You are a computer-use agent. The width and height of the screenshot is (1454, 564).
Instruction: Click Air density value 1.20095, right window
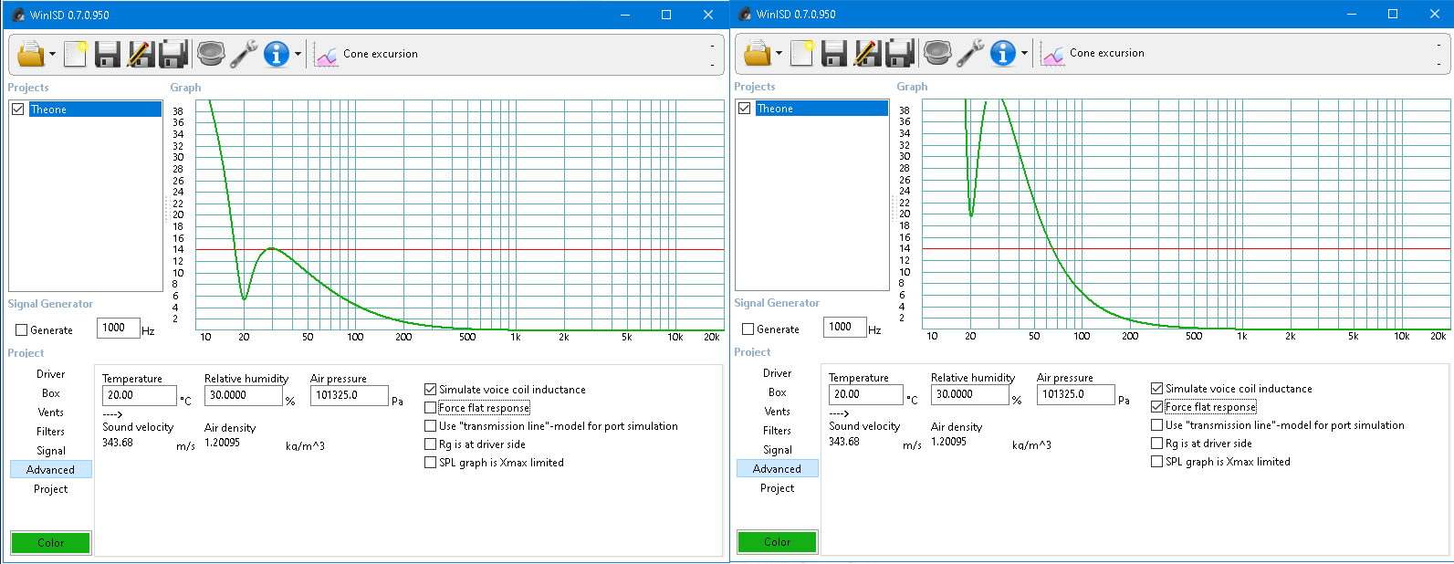(x=950, y=442)
